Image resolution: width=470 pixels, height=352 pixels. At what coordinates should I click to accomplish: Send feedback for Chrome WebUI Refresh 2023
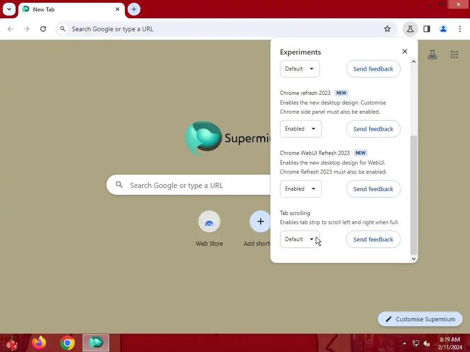373,189
